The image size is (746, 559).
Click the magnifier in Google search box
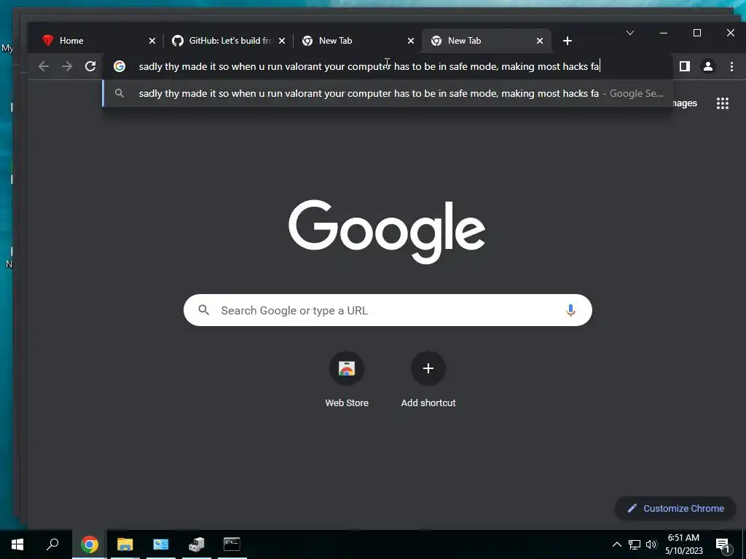click(x=204, y=310)
